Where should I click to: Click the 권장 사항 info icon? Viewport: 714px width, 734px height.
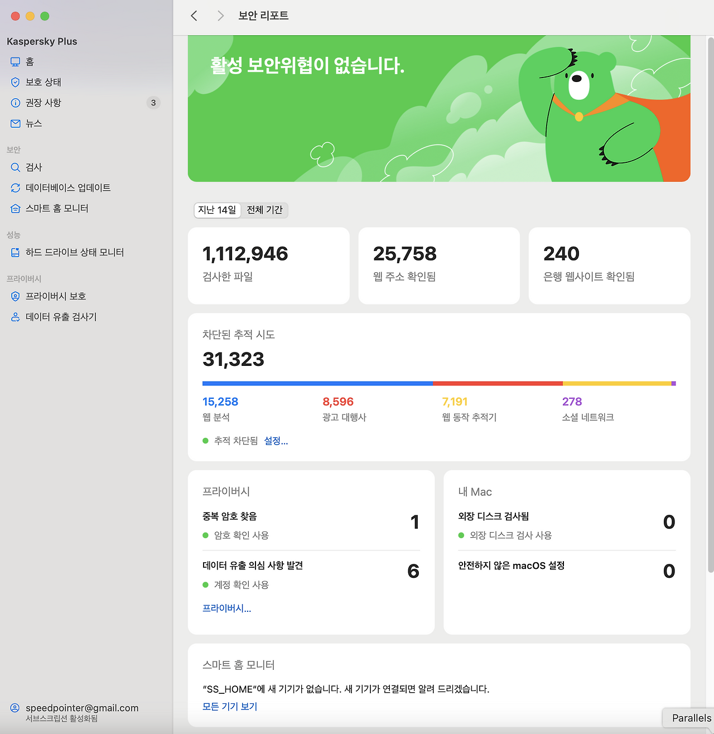point(16,103)
